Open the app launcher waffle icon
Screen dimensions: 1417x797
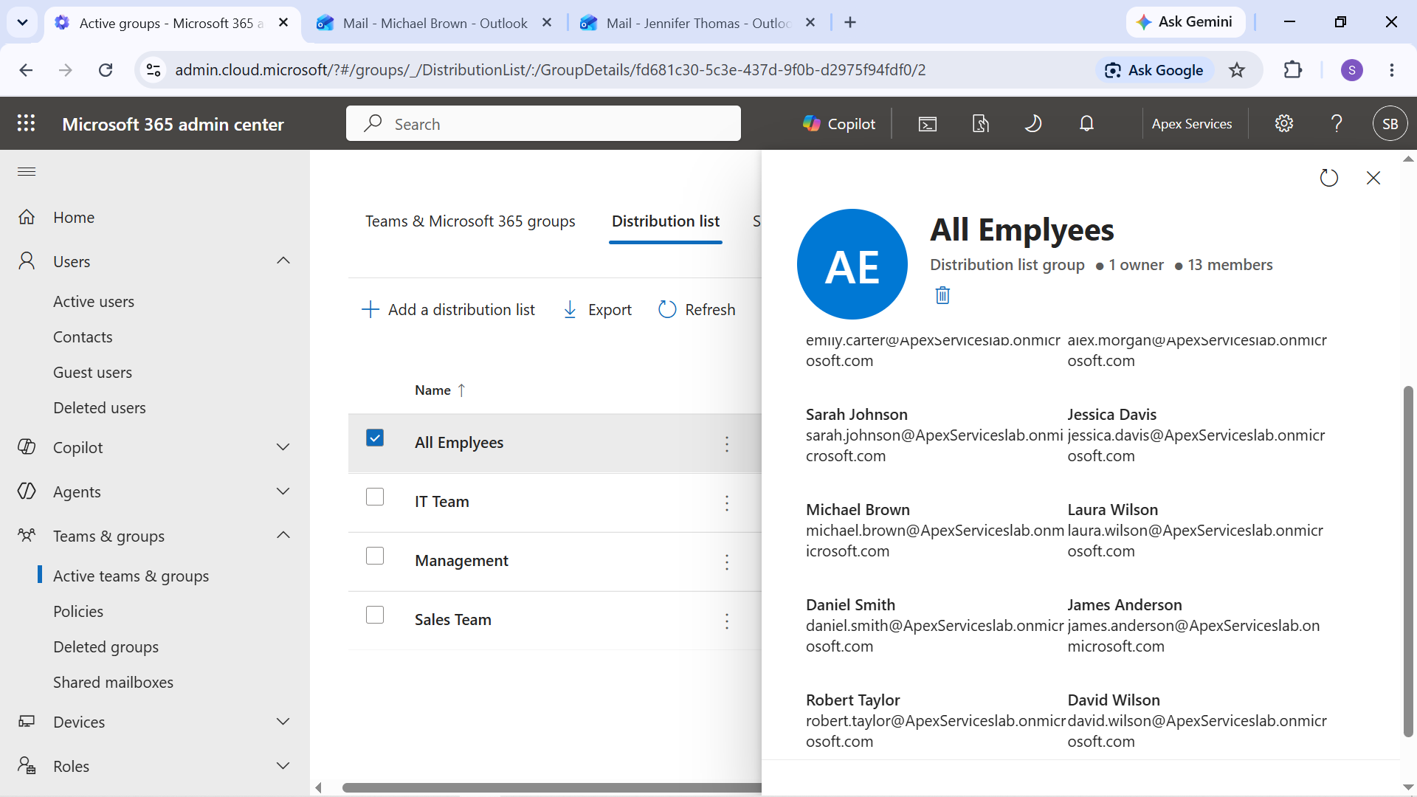(27, 123)
